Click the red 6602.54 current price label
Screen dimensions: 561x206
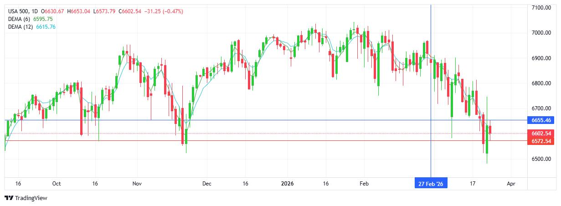point(541,134)
